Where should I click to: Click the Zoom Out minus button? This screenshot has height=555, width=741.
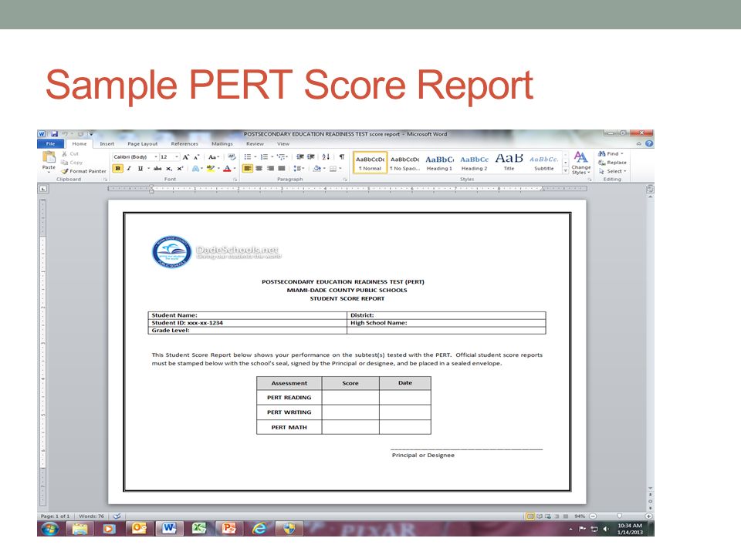[x=593, y=516]
